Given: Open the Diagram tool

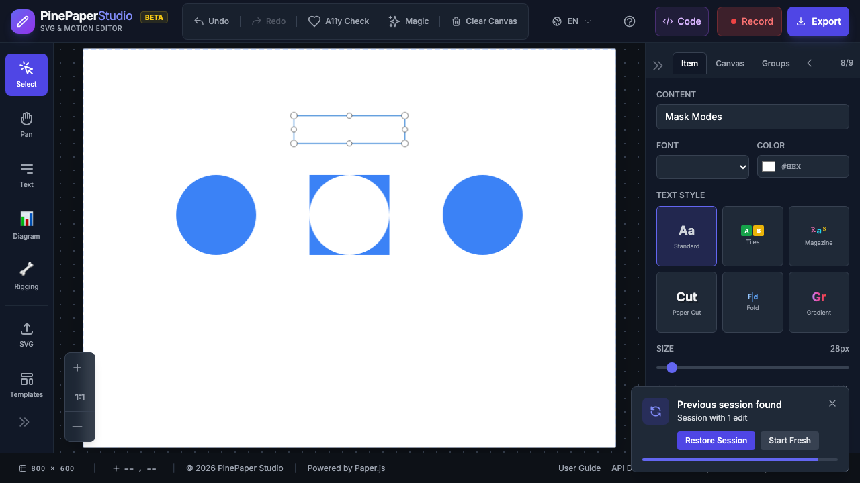Looking at the screenshot, I should 26,225.
